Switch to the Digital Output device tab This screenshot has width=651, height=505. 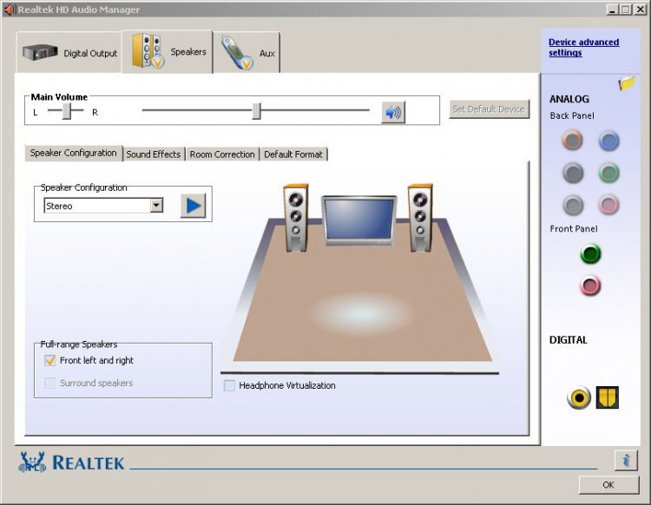[69, 53]
